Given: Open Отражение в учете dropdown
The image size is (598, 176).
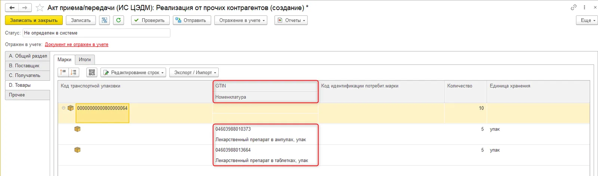Looking at the screenshot, I should click(241, 20).
